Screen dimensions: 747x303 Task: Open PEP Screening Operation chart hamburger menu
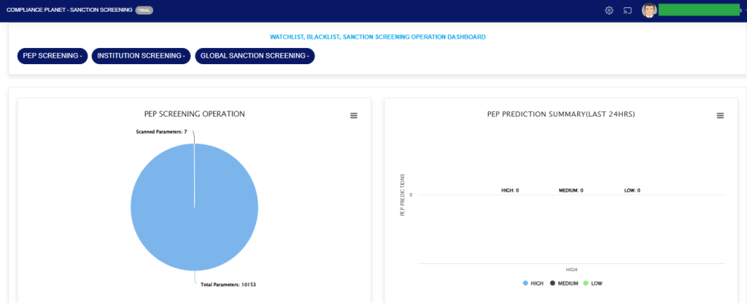click(354, 116)
